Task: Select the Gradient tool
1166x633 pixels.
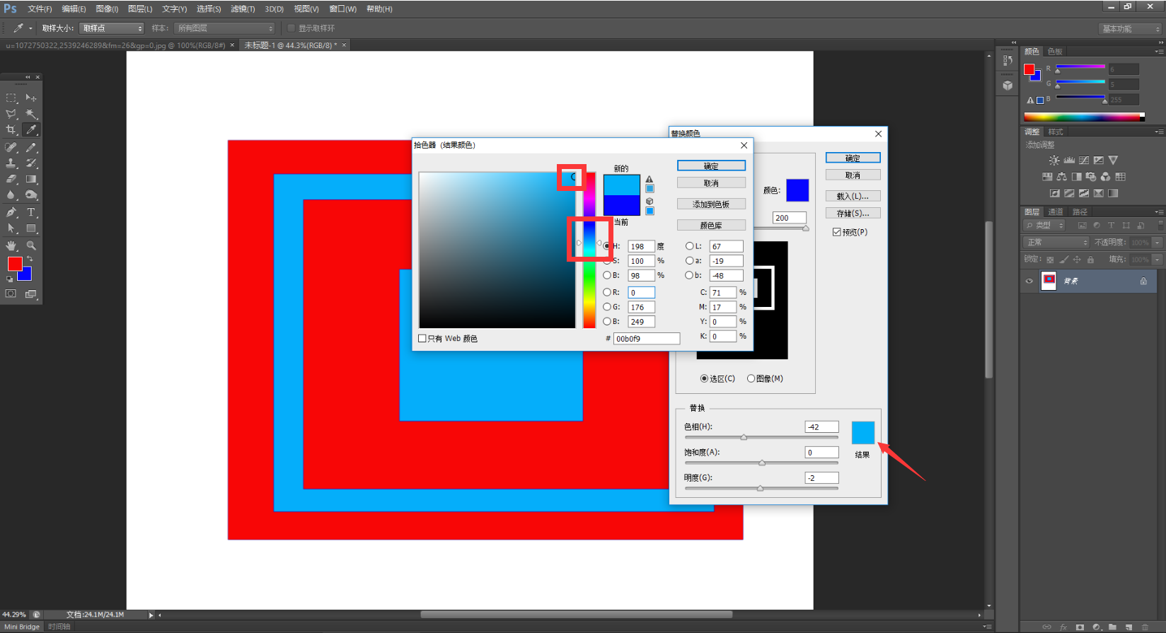Action: [x=31, y=180]
